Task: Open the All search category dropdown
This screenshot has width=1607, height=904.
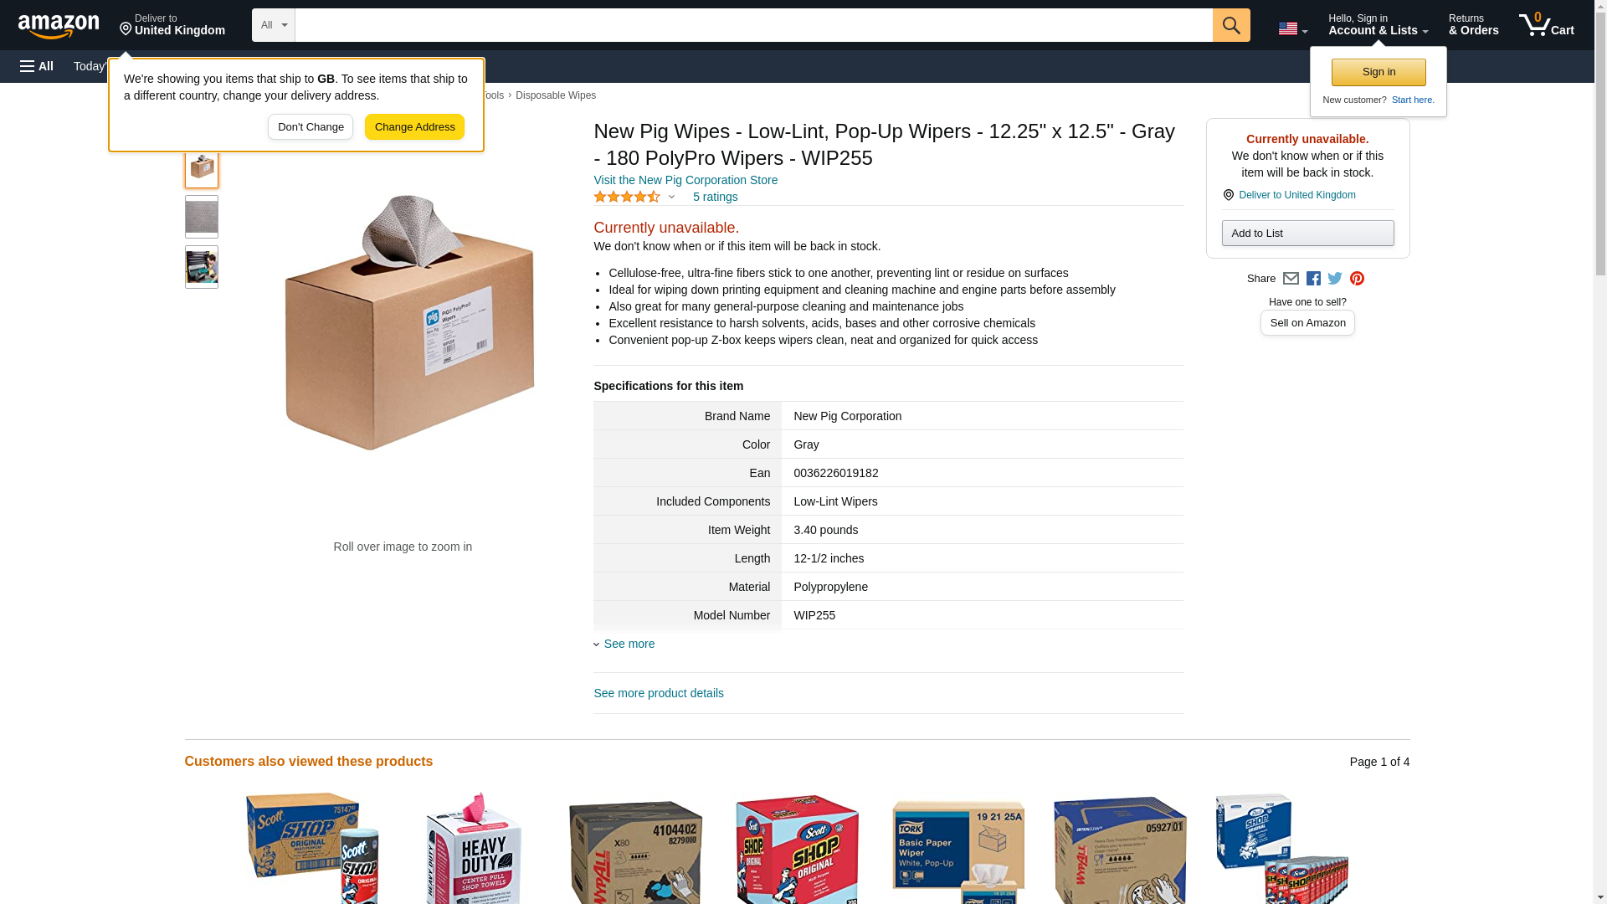Action: click(274, 25)
